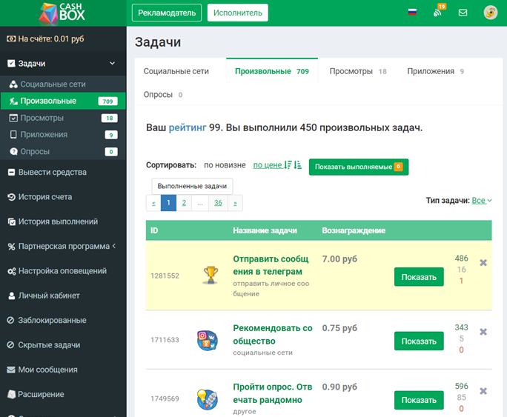Click the ID column header
The width and height of the screenshot is (507, 417).
tap(154, 230)
